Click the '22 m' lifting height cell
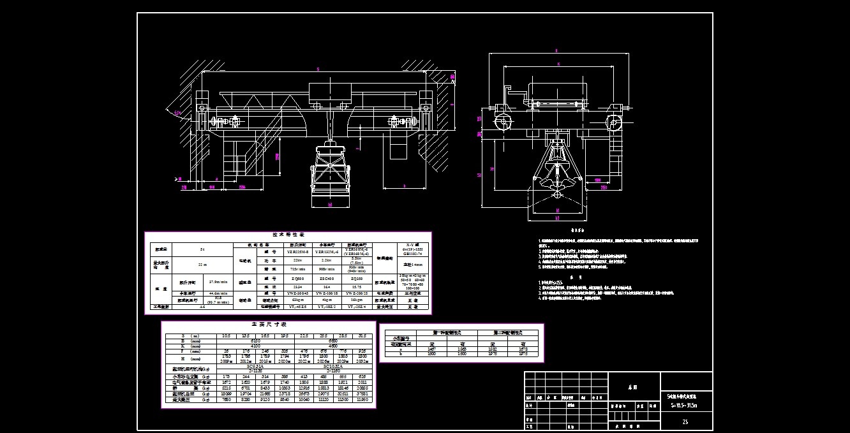The height and width of the screenshot is (433, 850). [x=202, y=264]
